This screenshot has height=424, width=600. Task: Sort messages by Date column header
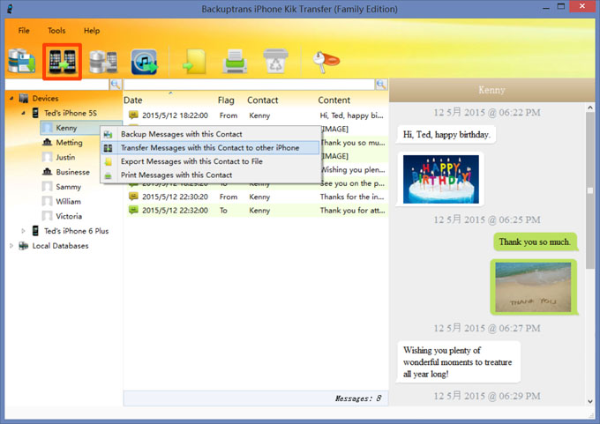(132, 100)
